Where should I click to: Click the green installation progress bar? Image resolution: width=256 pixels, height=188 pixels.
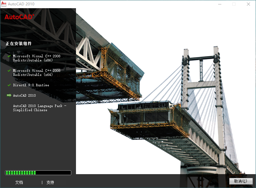(38, 173)
